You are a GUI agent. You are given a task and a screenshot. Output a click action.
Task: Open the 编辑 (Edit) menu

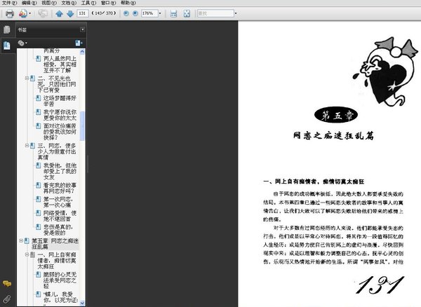coord(29,3)
